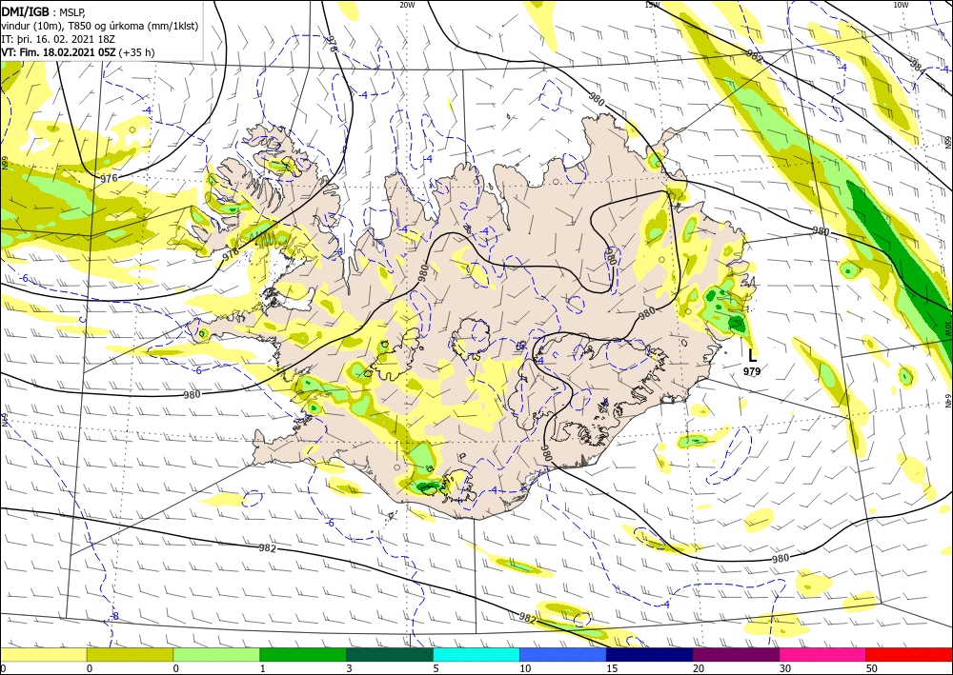Click the '20W' longitude label at top
This screenshot has height=675, width=953.
point(407,5)
